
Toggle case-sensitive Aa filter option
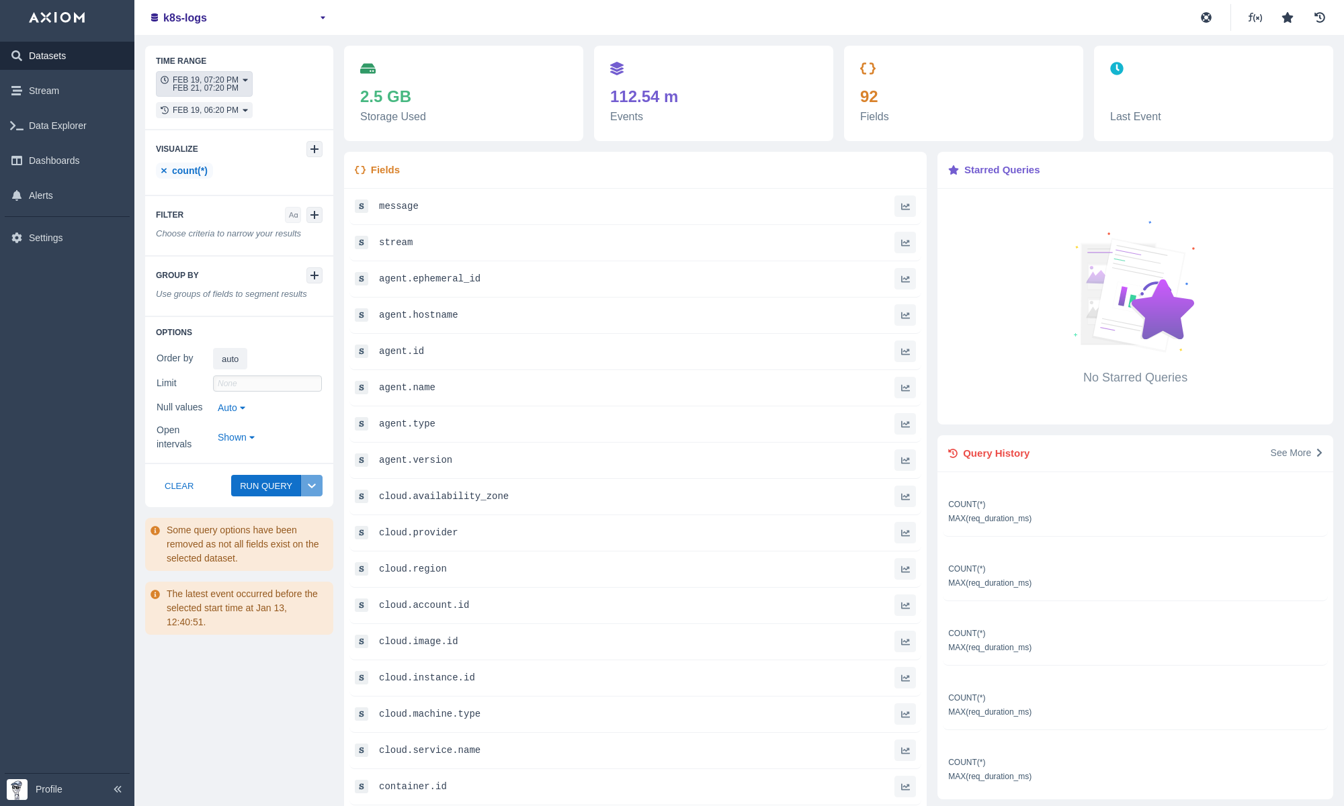pos(293,215)
